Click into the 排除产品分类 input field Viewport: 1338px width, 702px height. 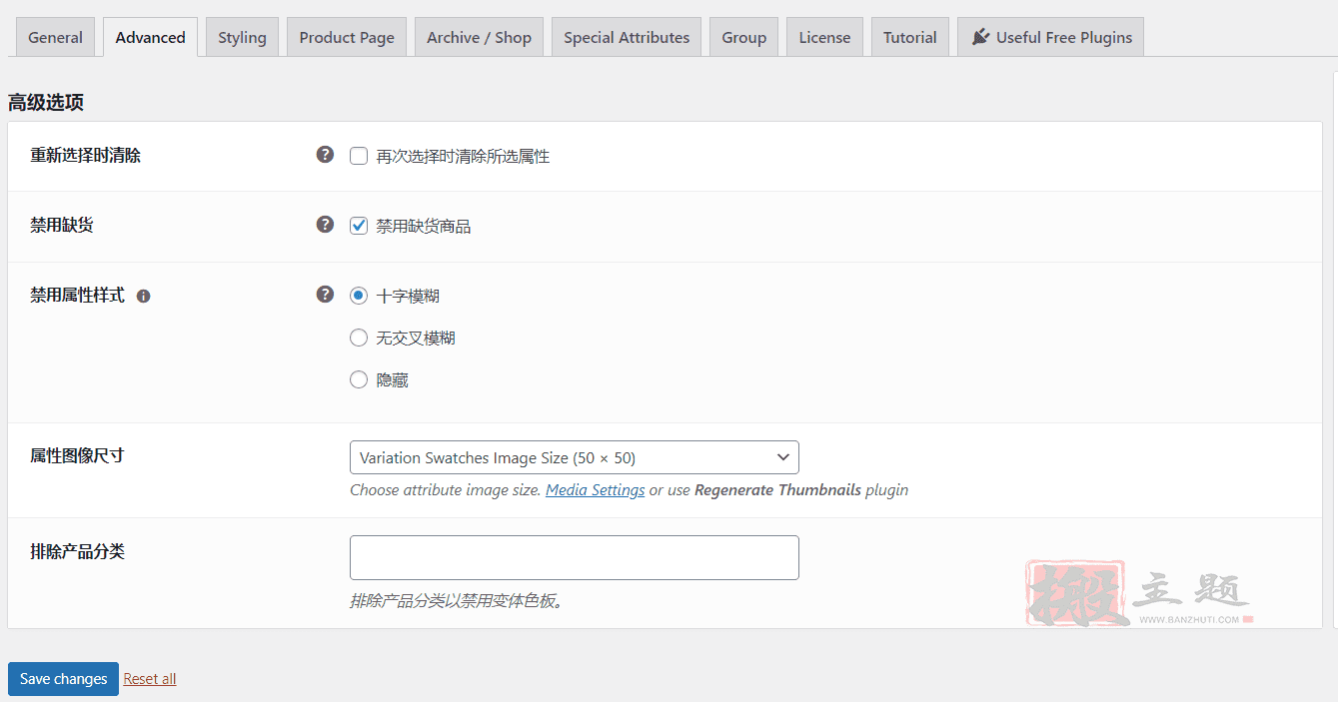[575, 557]
